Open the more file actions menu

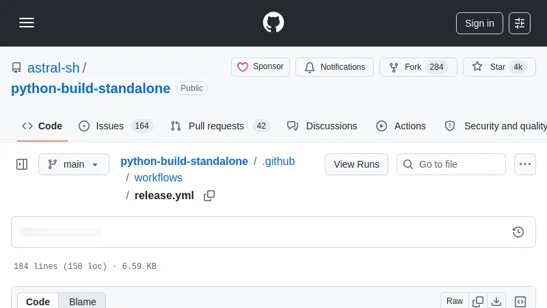point(525,164)
